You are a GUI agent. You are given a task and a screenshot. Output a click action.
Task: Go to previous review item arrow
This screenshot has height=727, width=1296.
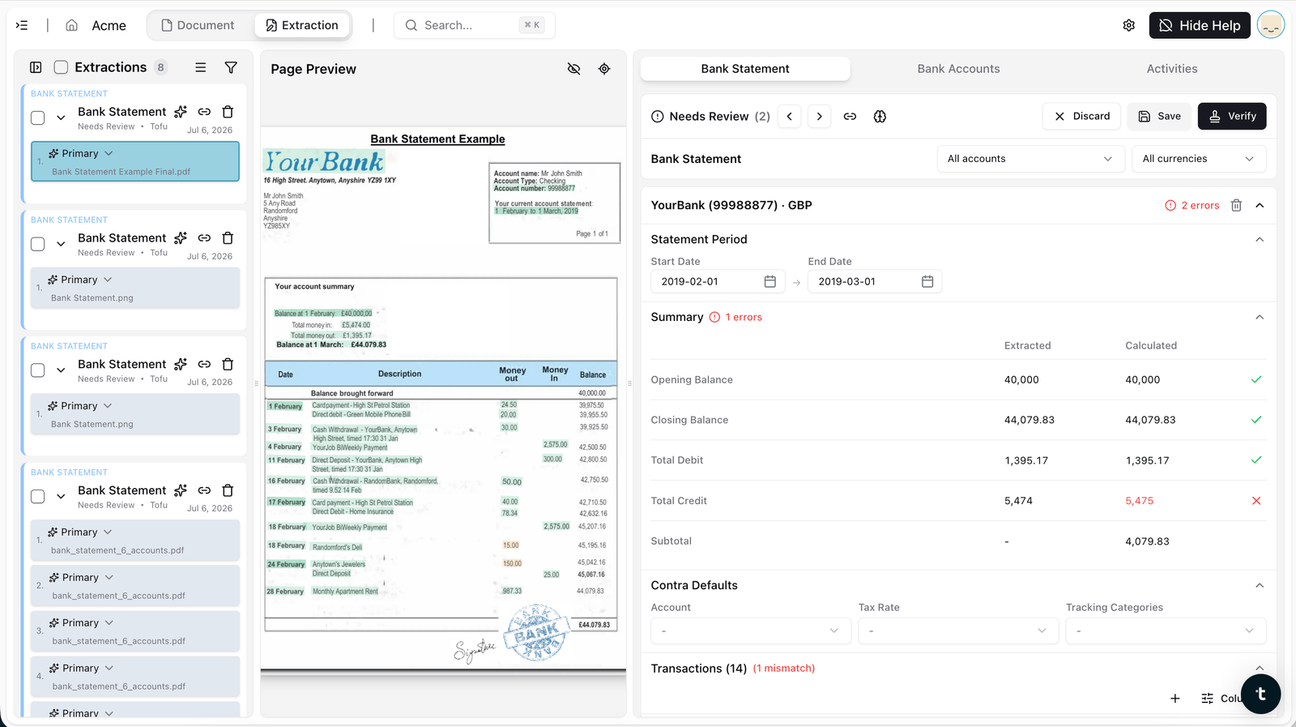click(x=790, y=116)
